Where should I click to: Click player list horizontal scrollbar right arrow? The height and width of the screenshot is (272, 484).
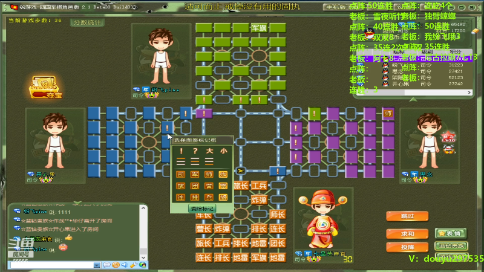[469, 92]
